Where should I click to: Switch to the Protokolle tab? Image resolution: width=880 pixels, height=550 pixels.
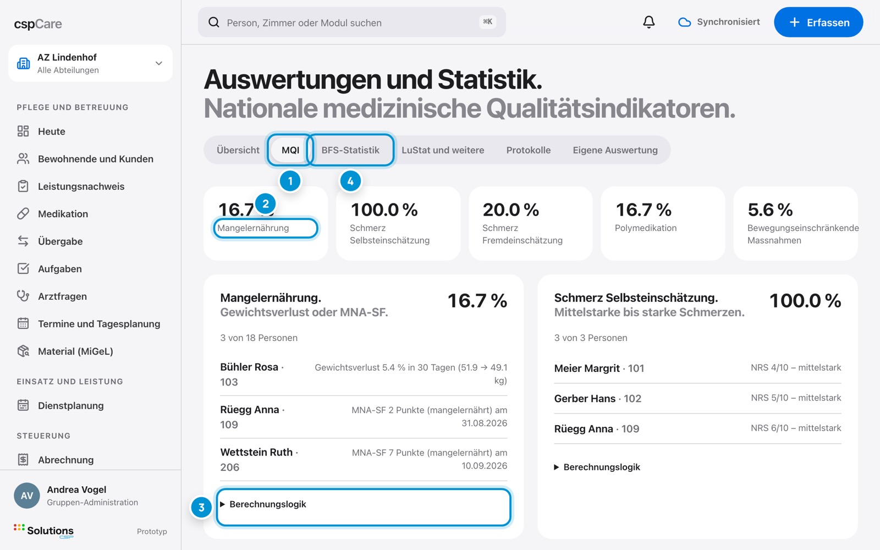pos(529,150)
